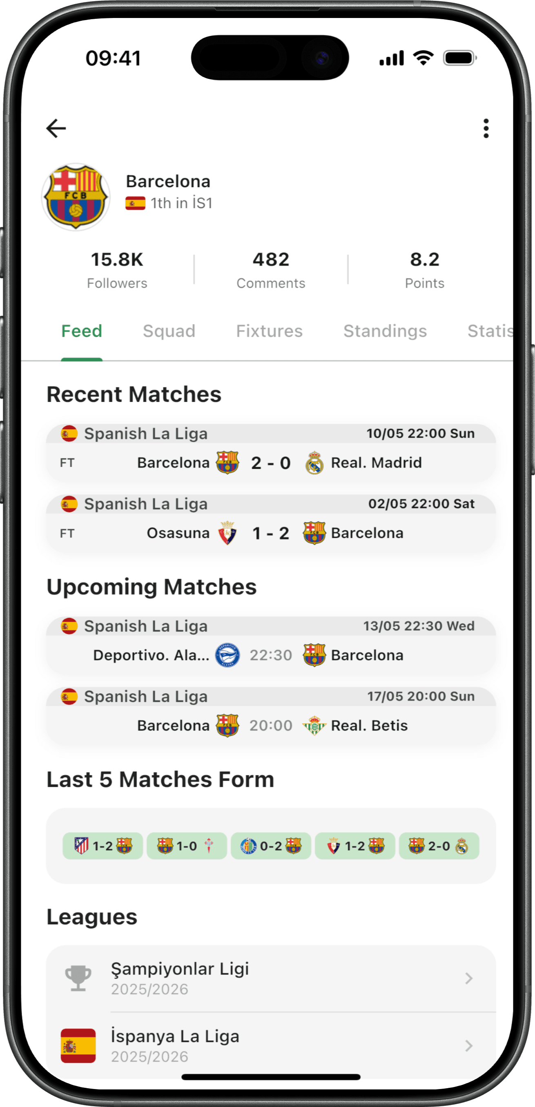Viewport: 535px width, 1107px height.
Task: Switch to the Fixtures tab
Action: (269, 331)
